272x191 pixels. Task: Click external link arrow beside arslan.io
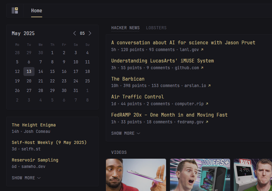(x=209, y=86)
